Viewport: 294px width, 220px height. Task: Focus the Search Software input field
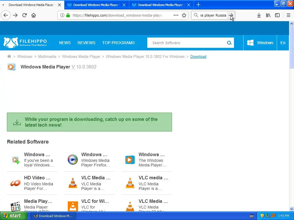(x=187, y=43)
